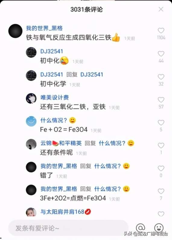Open the @ mention picker
The width and height of the screenshot is (172, 240).
pos(140,228)
